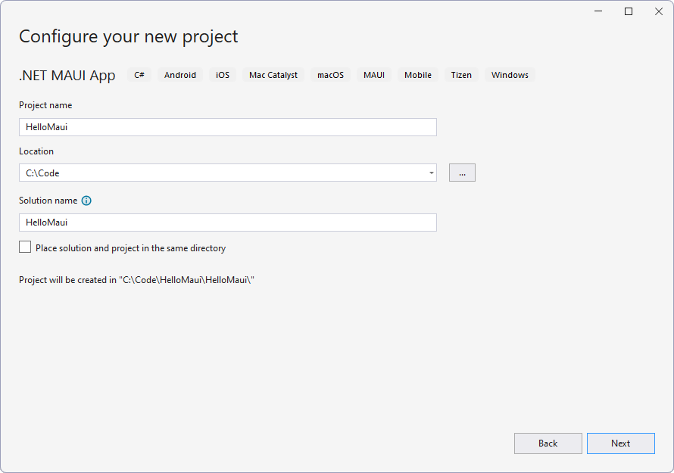Image resolution: width=674 pixels, height=473 pixels.
Task: Select the Tizen tag
Action: (460, 74)
